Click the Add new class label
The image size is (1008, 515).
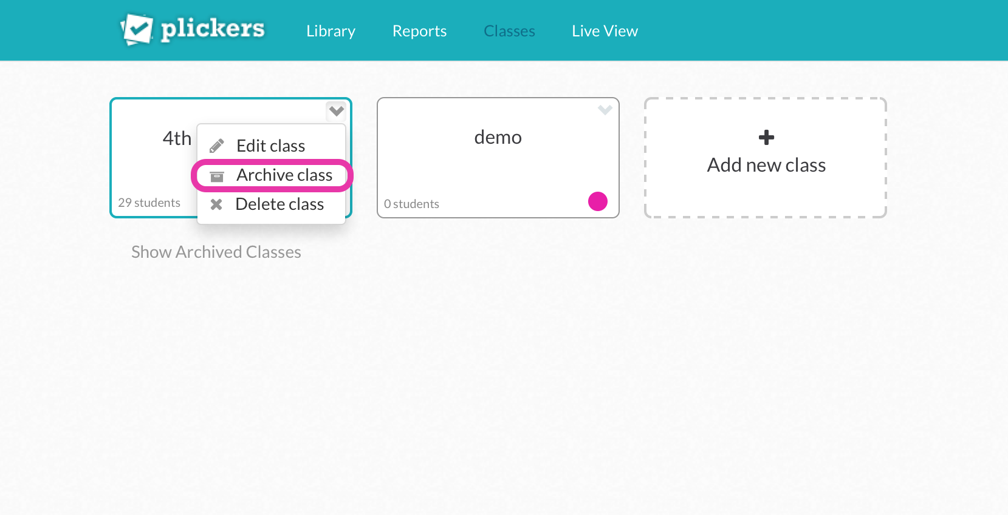[766, 165]
